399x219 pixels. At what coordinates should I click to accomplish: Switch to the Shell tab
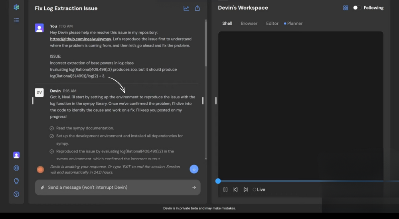coord(227,23)
